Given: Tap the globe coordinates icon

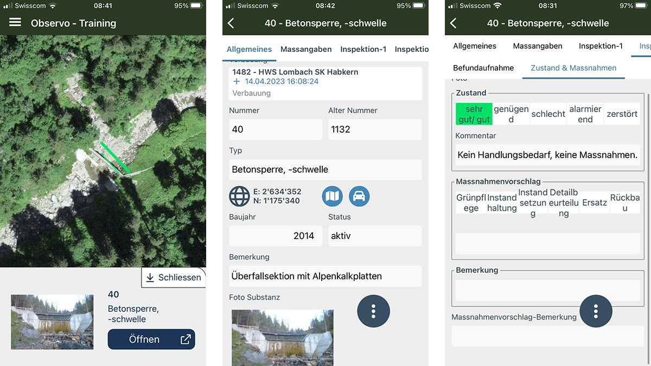Looking at the screenshot, I should pyautogui.click(x=239, y=196).
